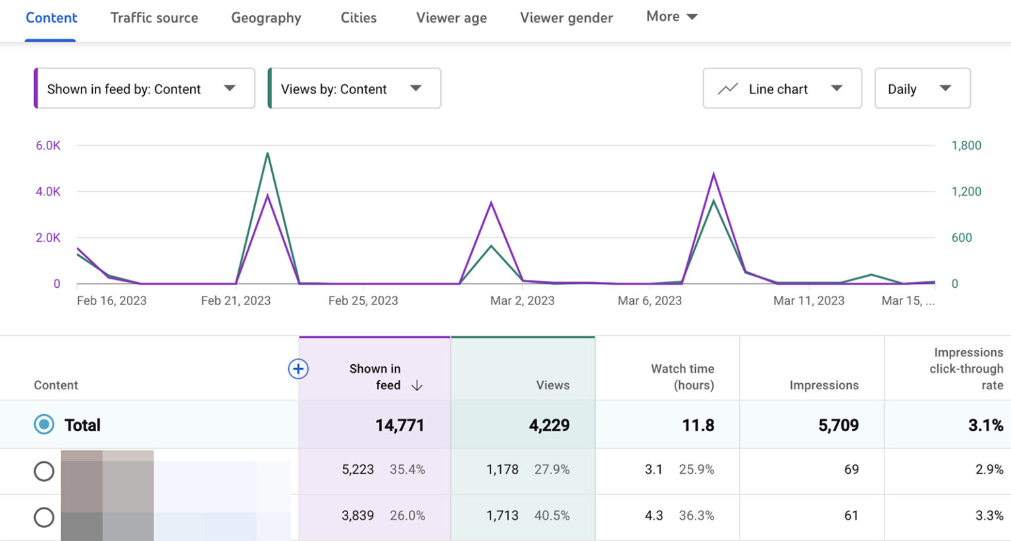This screenshot has height=541, width=1011.
Task: Select the first video's radio button
Action: point(43,471)
